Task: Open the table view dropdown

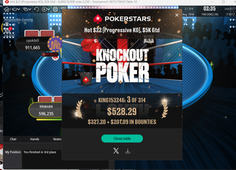Action: pyautogui.click(x=16, y=9)
